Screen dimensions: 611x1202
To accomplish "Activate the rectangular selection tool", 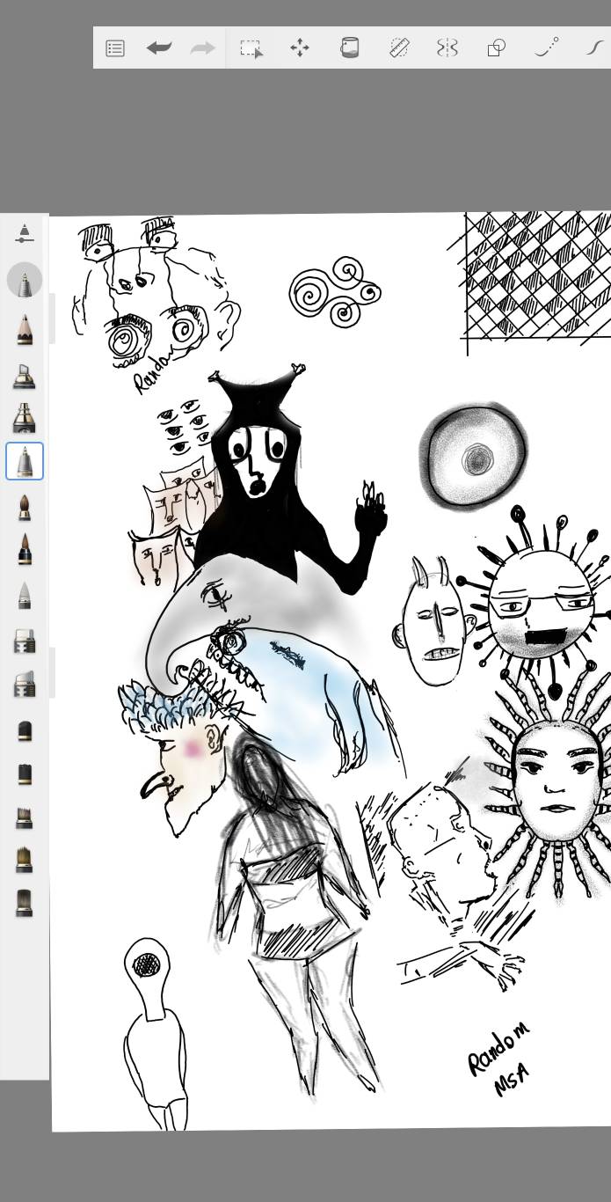I will (x=251, y=48).
